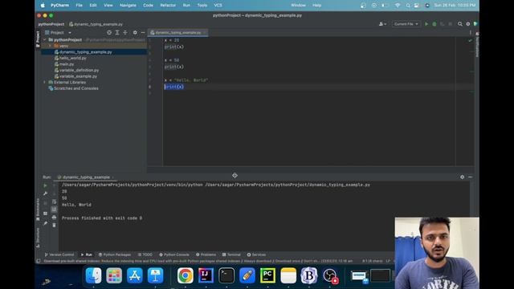
Task: Select the dynamic_typing_example Run tab
Action: point(86,177)
